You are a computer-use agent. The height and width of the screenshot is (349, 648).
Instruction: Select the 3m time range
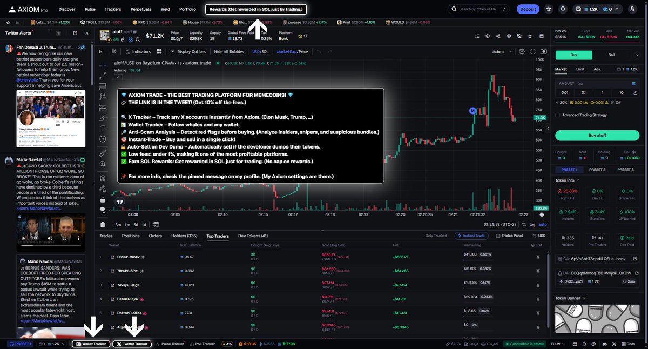118,224
